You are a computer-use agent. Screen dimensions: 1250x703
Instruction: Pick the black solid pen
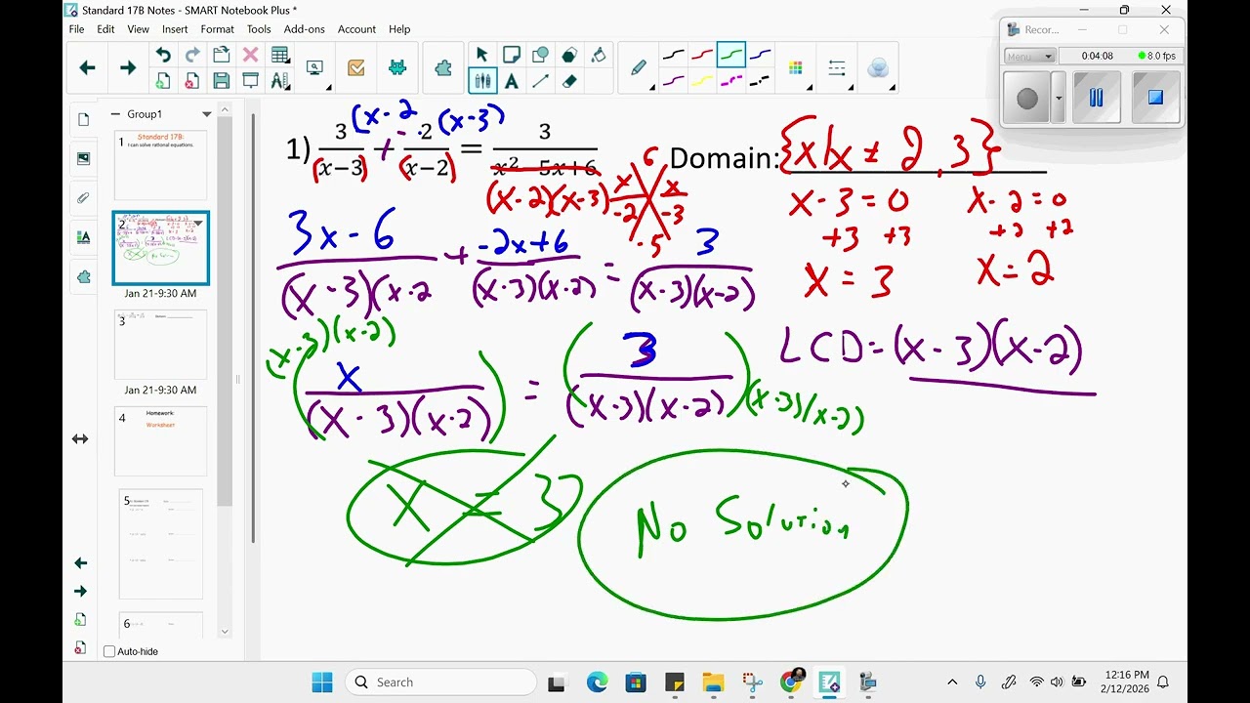point(674,55)
